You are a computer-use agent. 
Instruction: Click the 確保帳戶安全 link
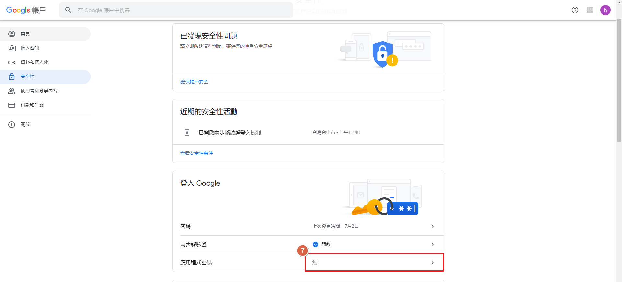tap(194, 82)
